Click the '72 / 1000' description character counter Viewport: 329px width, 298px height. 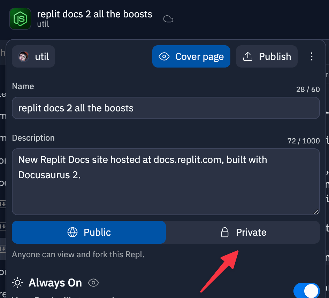point(304,141)
